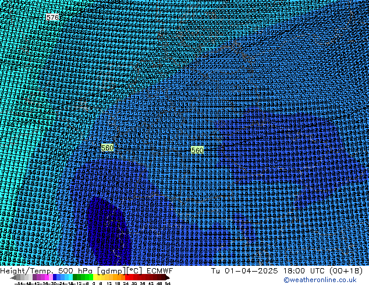Select the yellow legend swatch above 0
369x285 pixels.
(x=95, y=277)
